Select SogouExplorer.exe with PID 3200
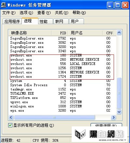 (63, 47)
